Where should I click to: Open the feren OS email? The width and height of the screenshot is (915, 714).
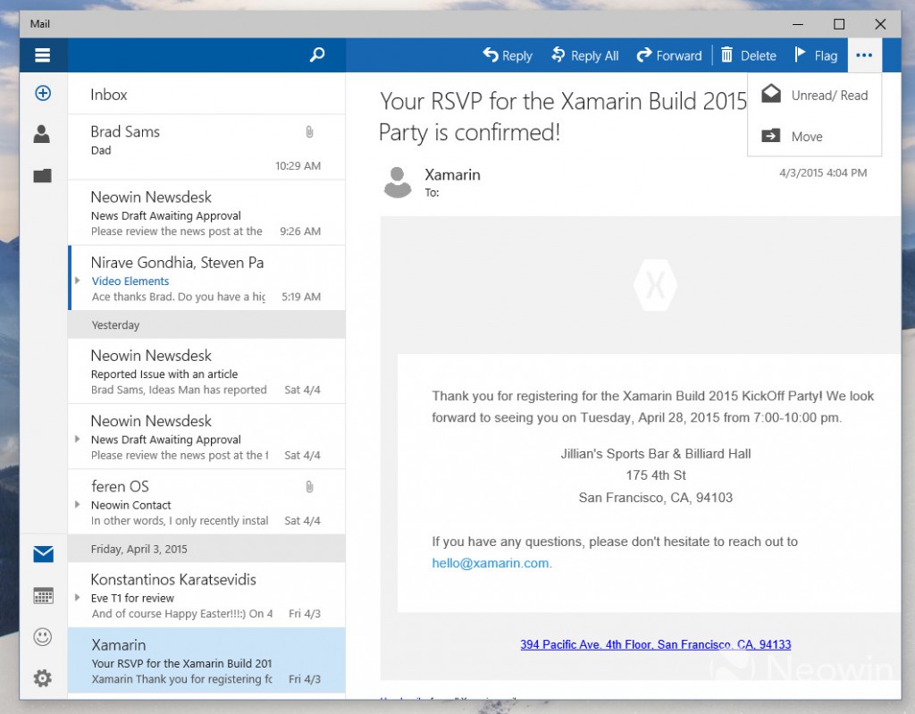coord(206,502)
